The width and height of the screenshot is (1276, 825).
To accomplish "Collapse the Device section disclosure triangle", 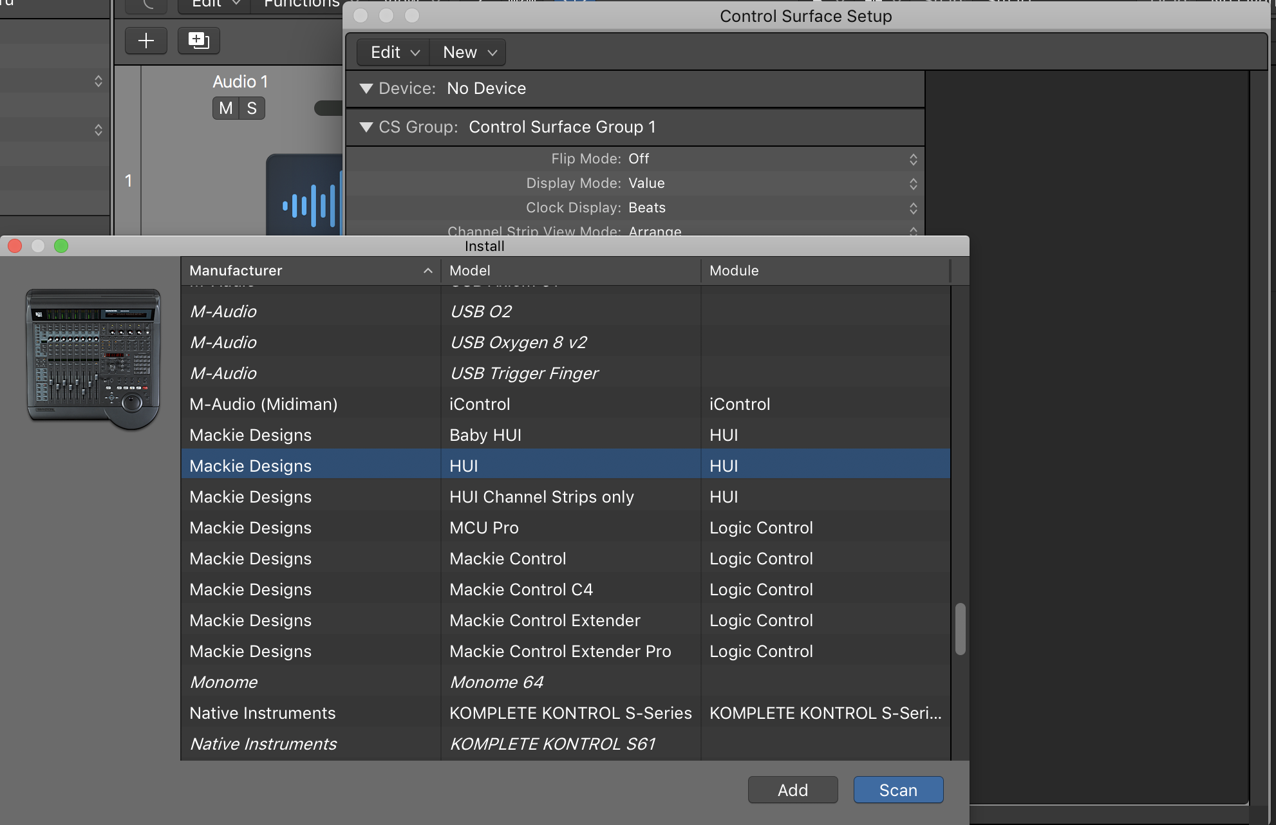I will click(x=366, y=88).
